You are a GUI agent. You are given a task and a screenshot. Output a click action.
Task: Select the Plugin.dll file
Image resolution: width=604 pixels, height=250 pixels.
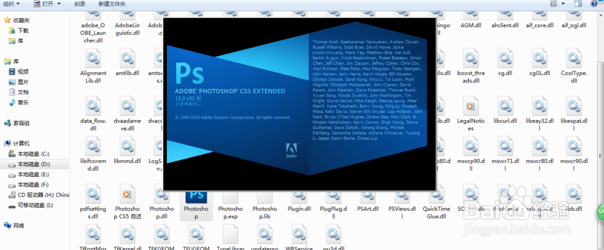click(x=300, y=200)
